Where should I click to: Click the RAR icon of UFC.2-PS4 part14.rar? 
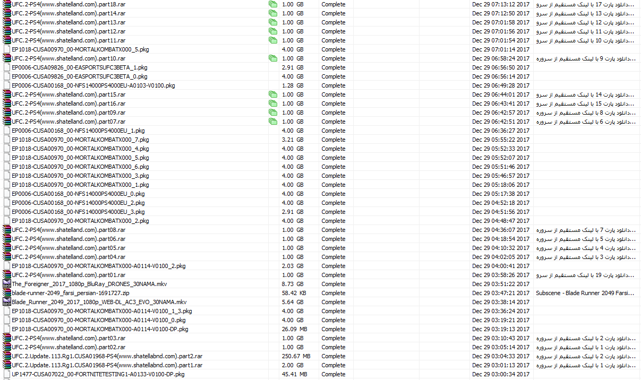(x=7, y=13)
